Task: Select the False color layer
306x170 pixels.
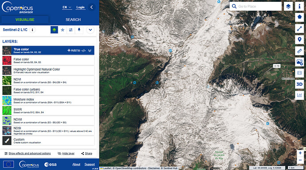Action: (48, 60)
